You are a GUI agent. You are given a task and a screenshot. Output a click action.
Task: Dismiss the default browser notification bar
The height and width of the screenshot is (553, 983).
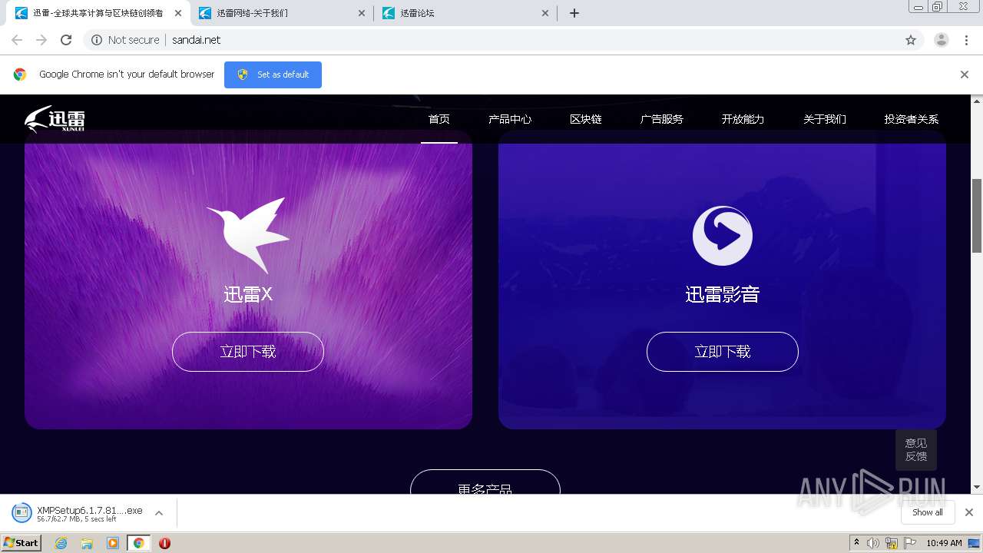(965, 75)
